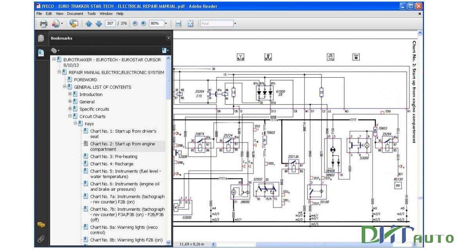
Task: Go to next page arrow
Action: point(99,23)
